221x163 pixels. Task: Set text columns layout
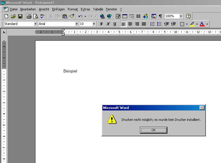[x=138, y=16]
